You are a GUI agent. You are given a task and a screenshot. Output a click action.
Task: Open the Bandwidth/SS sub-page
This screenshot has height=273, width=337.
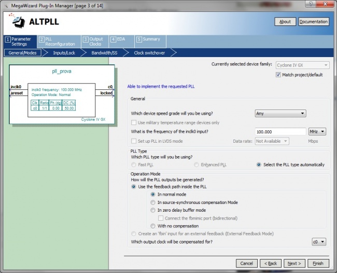[104, 53]
